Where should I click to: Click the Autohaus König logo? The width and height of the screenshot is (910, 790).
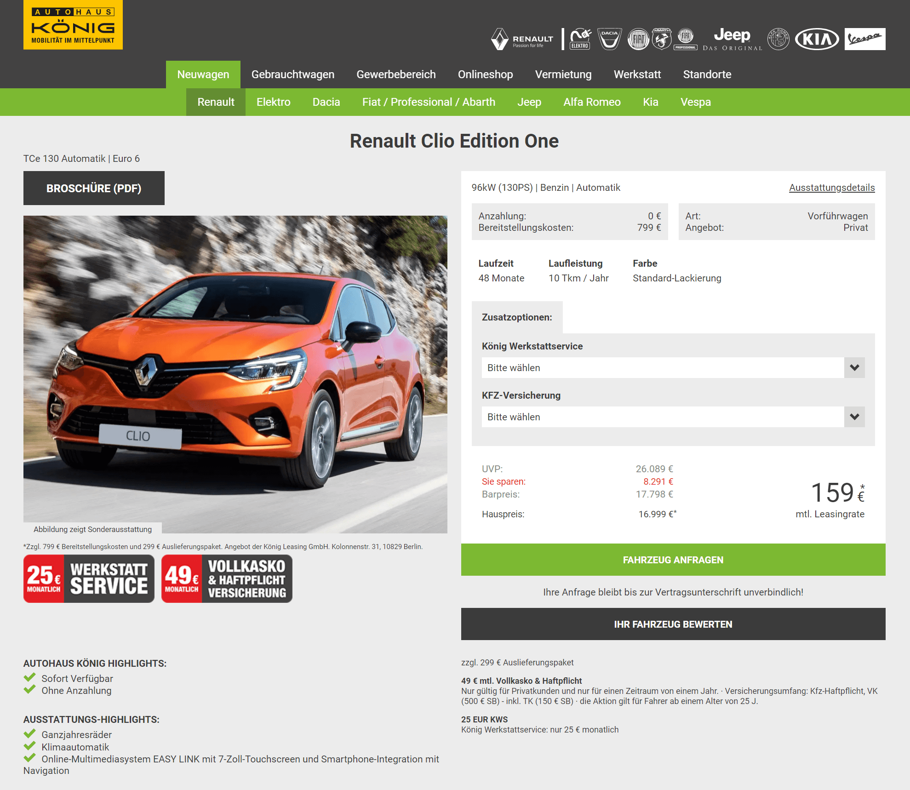[73, 24]
